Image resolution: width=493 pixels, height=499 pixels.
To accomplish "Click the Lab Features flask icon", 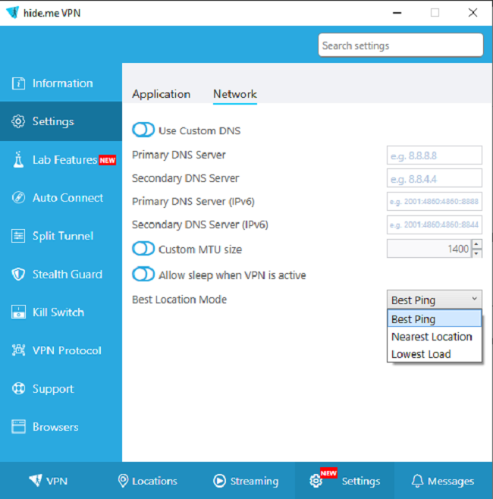I will click(x=18, y=159).
